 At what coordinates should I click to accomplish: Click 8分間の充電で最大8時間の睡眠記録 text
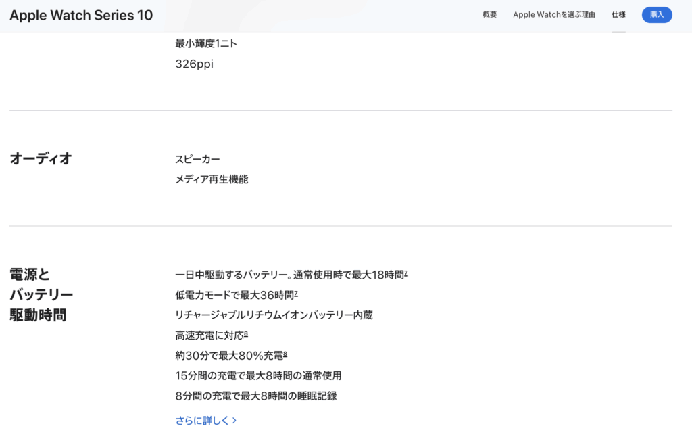(256, 396)
